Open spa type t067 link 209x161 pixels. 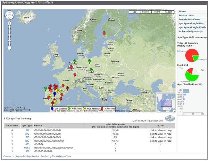pyautogui.click(x=27, y=130)
